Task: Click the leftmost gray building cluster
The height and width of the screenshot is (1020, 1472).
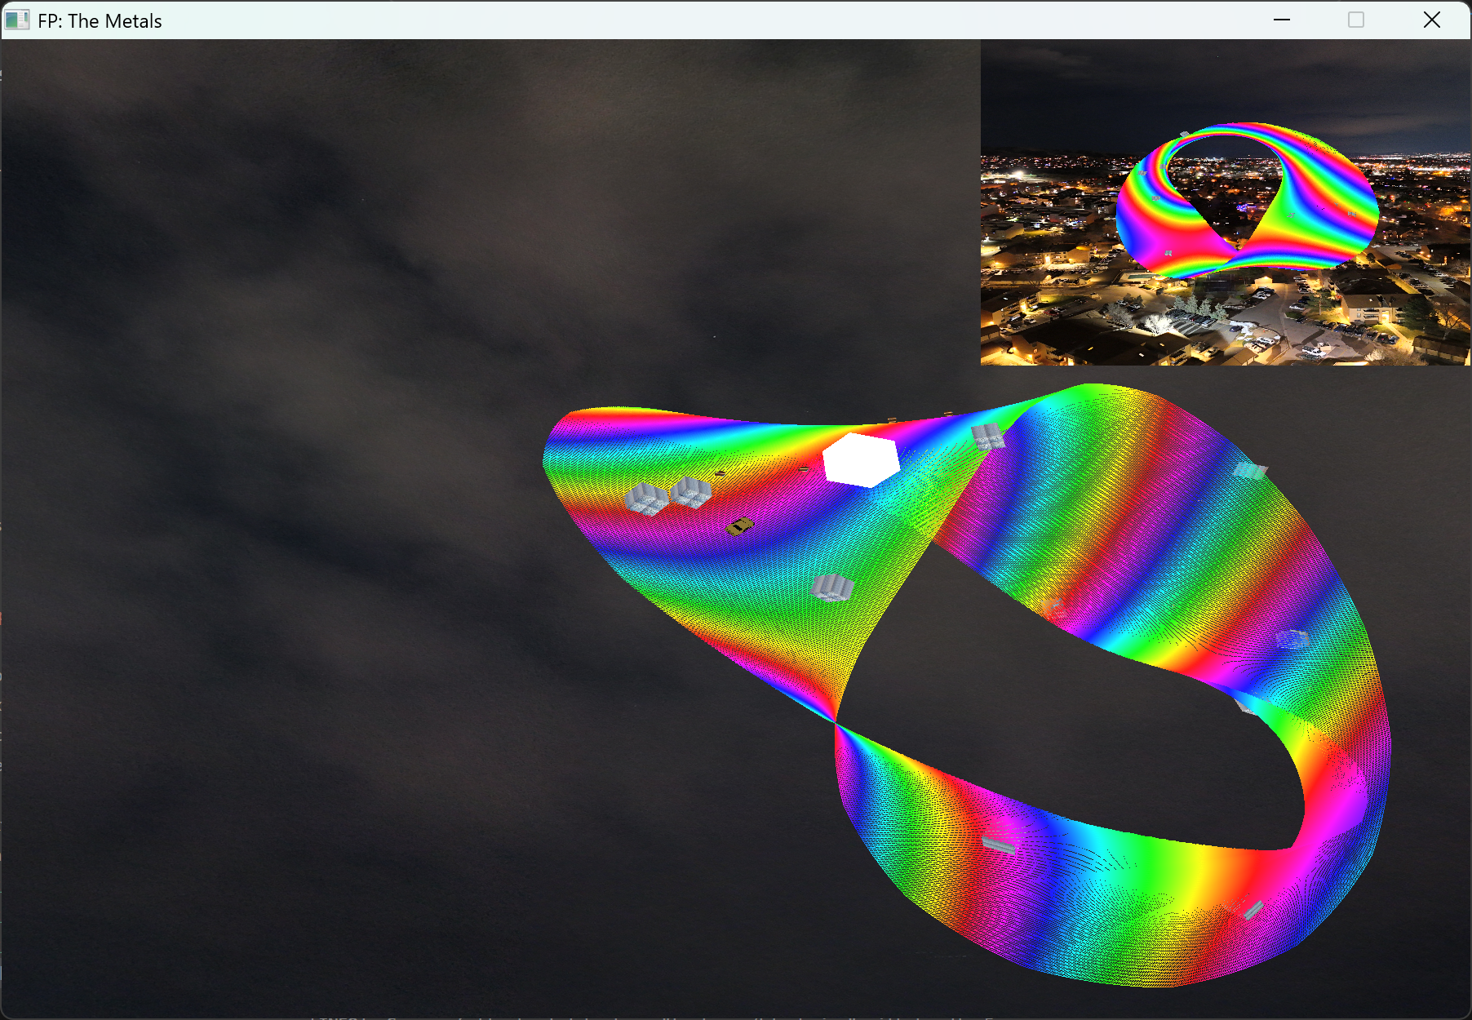Action: pos(646,499)
